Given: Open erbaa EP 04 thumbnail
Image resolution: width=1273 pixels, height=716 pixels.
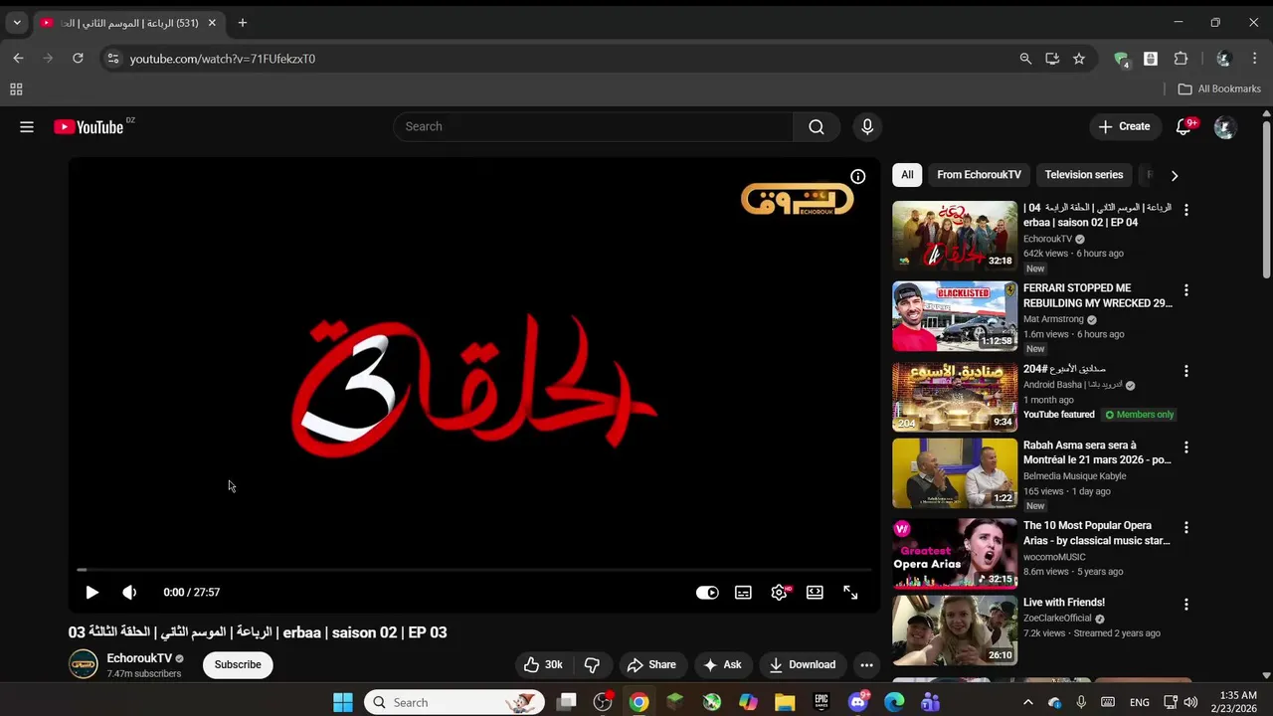Looking at the screenshot, I should [x=955, y=236].
